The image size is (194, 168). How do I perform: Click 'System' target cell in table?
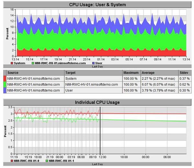click(93, 79)
